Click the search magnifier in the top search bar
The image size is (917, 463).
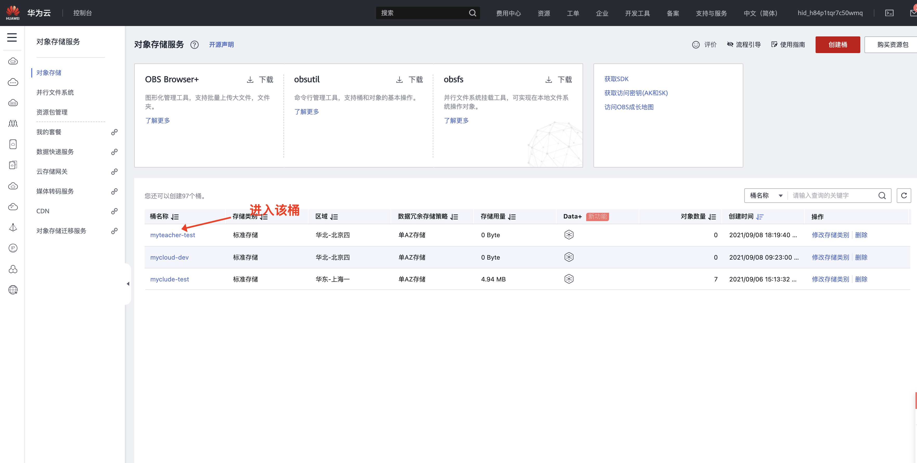pos(472,13)
